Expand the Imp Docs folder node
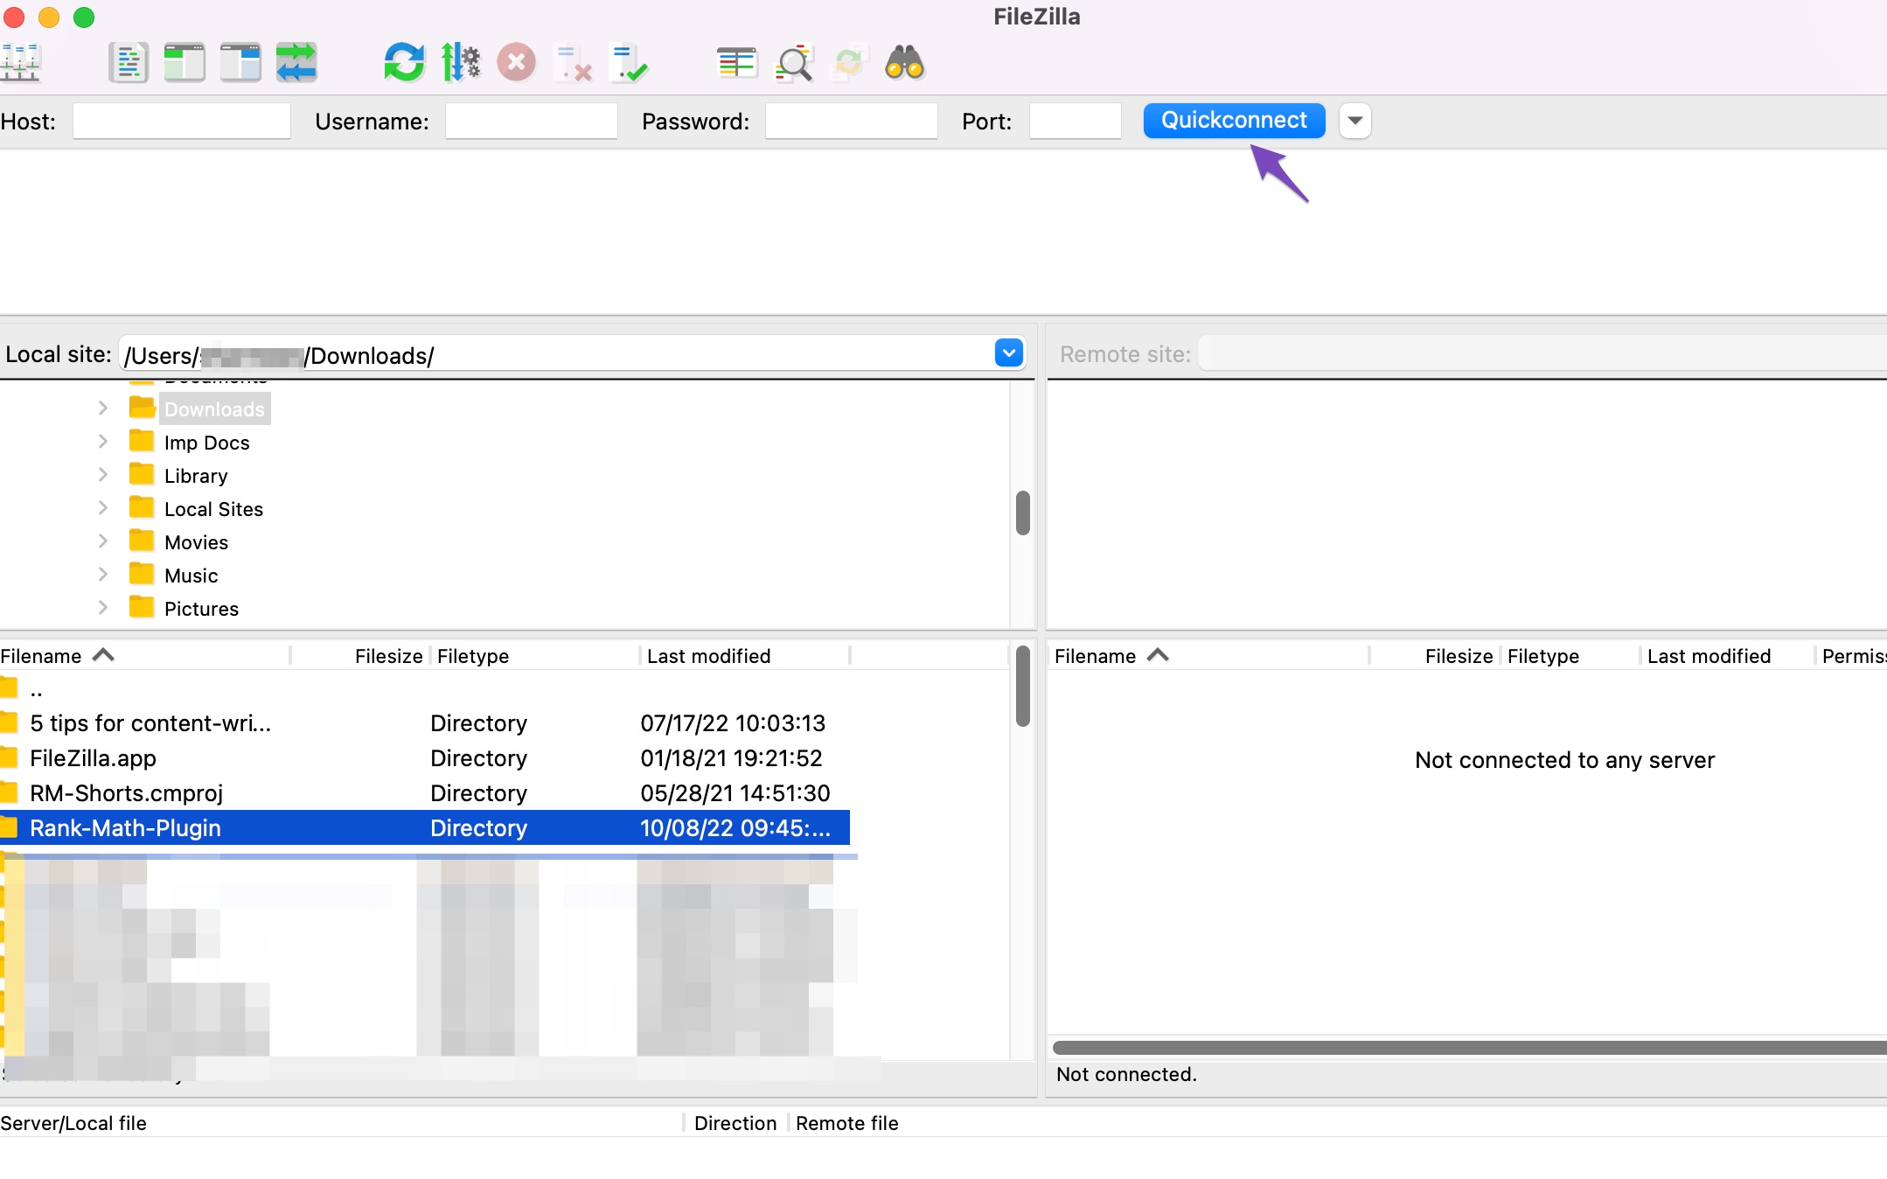This screenshot has height=1179, width=1887. pos(103,442)
